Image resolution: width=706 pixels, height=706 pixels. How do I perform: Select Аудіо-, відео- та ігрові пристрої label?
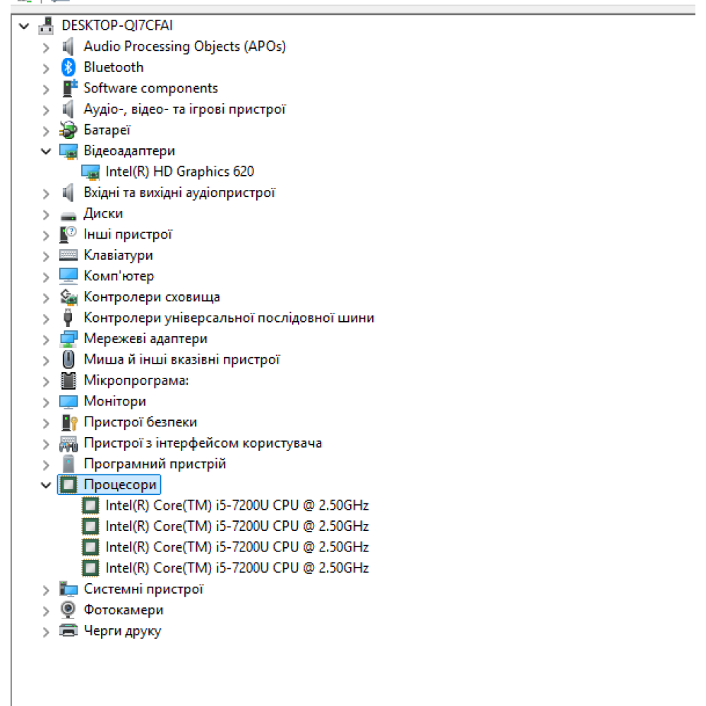(184, 109)
